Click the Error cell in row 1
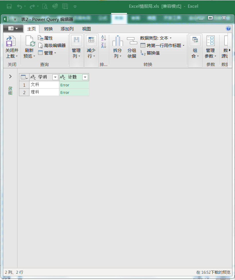Screen dimensions: 235x280 click(74, 85)
